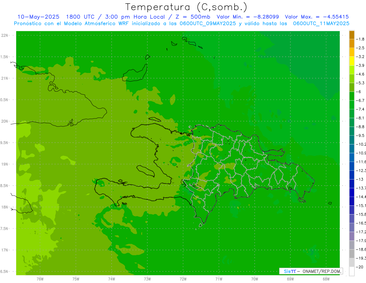This screenshot has height=283, width=366.
Task: Click the '3:00 pm Hora Local' text
Action: coord(137,17)
